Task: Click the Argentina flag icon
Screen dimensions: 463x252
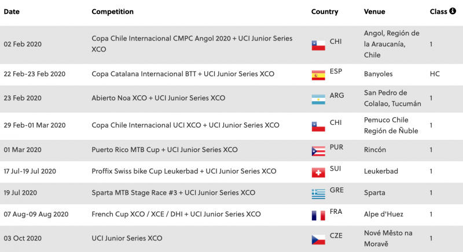Action: click(318, 99)
